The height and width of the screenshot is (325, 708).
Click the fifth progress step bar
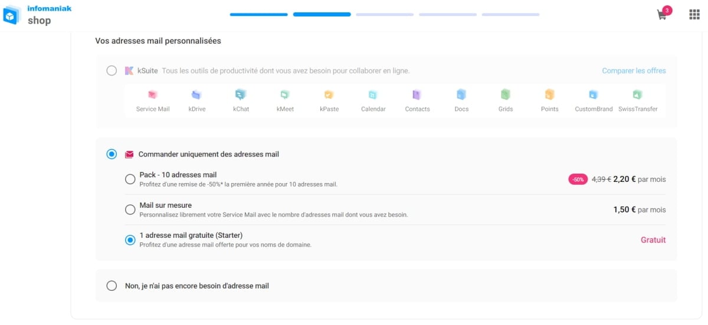point(510,15)
